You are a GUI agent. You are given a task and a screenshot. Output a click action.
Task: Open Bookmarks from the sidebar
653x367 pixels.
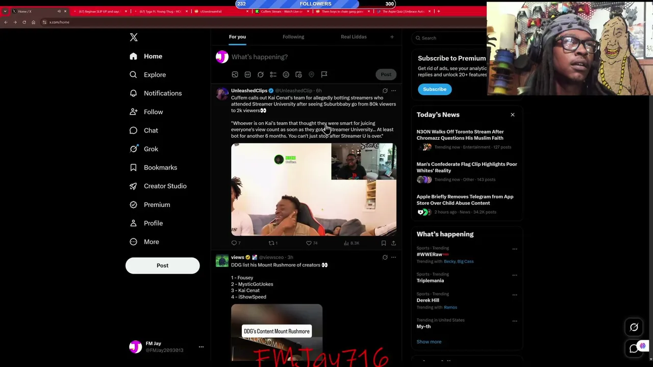[x=153, y=168]
